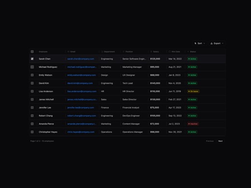This screenshot has width=251, height=188.
Task: Click emily.watson@company.com email link
Action: coord(82,75)
